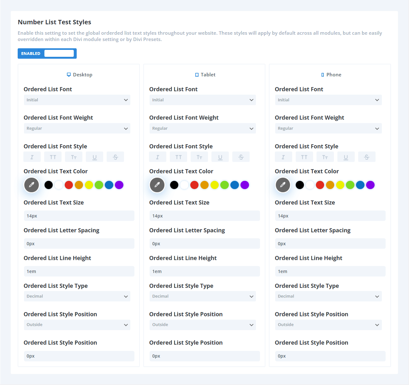Edit Phone Ordered List Text Size field
409x385 pixels.
pos(330,216)
